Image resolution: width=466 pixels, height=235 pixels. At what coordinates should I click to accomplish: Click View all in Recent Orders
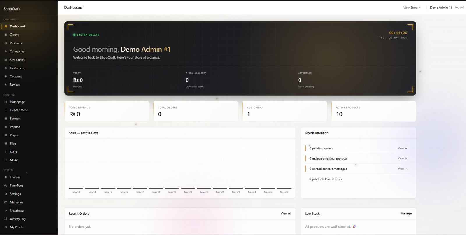pos(286,213)
